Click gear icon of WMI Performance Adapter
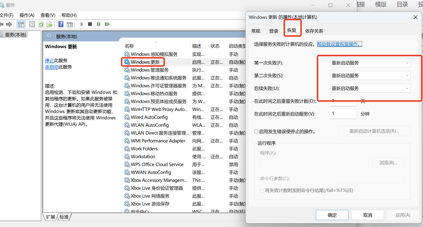 127,141
